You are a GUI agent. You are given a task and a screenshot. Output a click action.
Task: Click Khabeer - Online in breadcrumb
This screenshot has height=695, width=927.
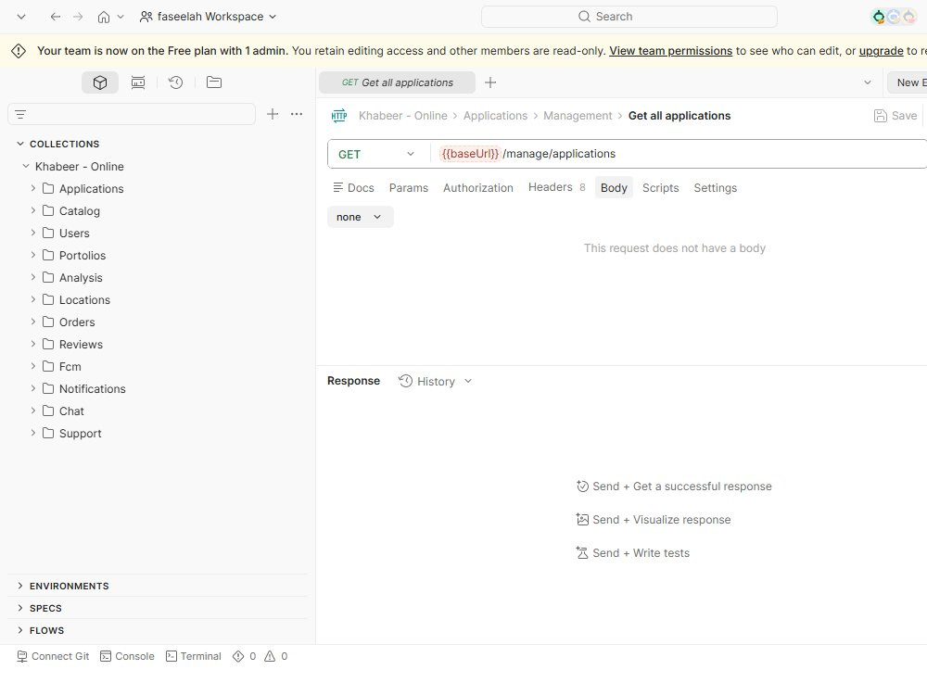403,116
